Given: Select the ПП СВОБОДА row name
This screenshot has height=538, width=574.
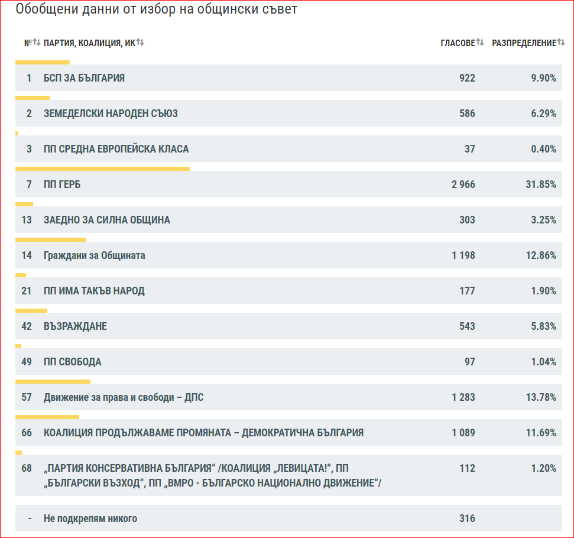Looking at the screenshot, I should pyautogui.click(x=72, y=362).
